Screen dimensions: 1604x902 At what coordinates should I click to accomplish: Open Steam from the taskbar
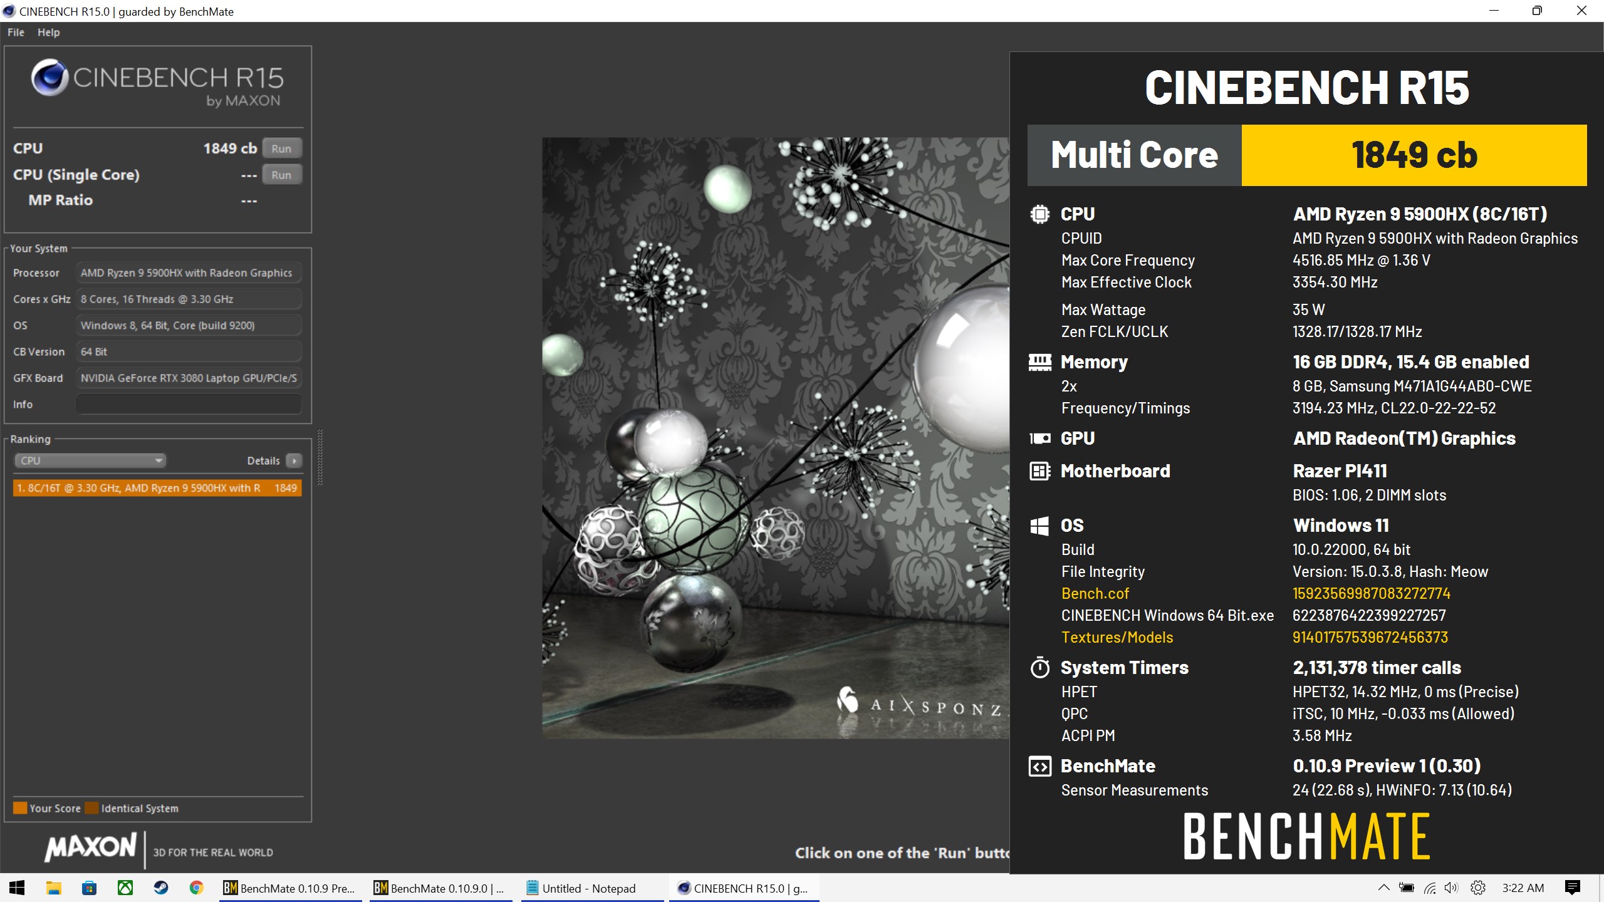tap(161, 888)
